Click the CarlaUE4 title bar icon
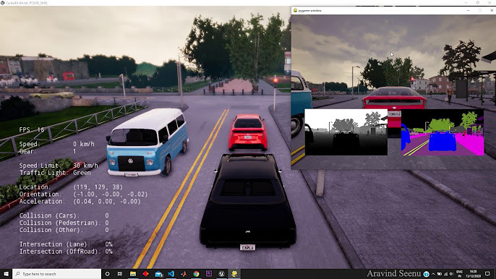This screenshot has width=496, height=279. [3, 3]
